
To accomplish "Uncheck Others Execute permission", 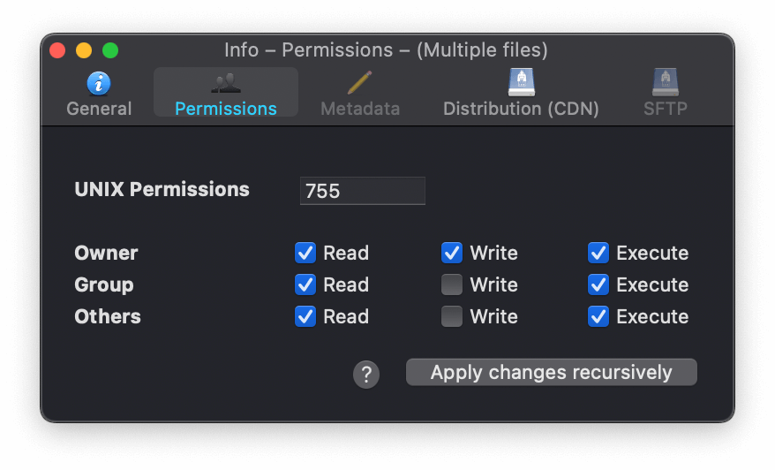I will click(x=598, y=317).
